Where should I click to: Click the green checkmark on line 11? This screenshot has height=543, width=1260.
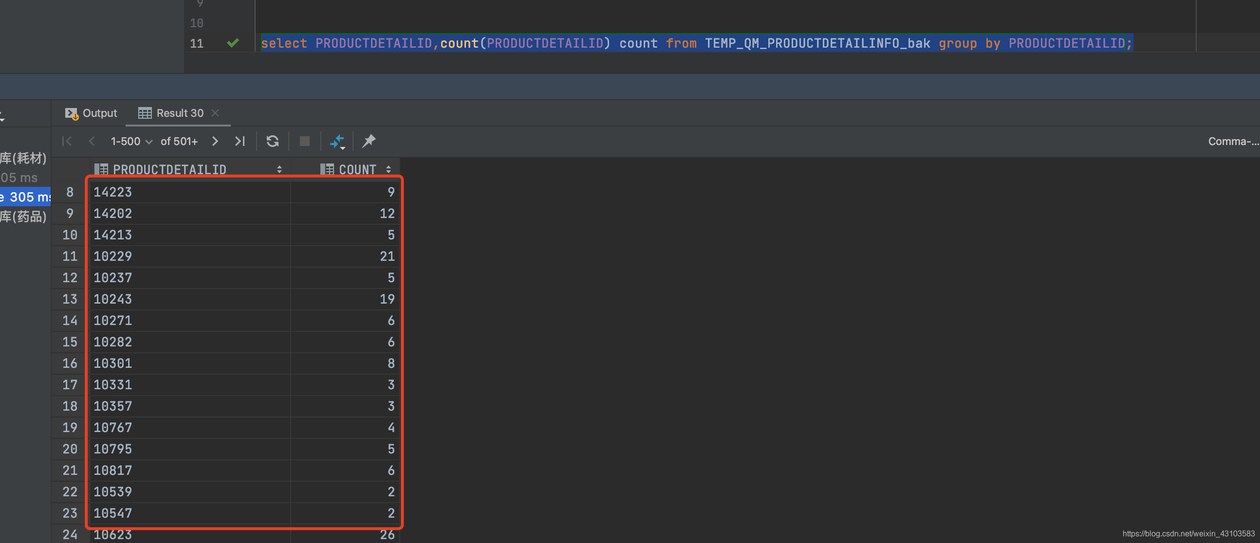tap(233, 43)
